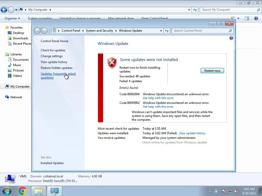Open View update history in sidebar

click(x=54, y=62)
